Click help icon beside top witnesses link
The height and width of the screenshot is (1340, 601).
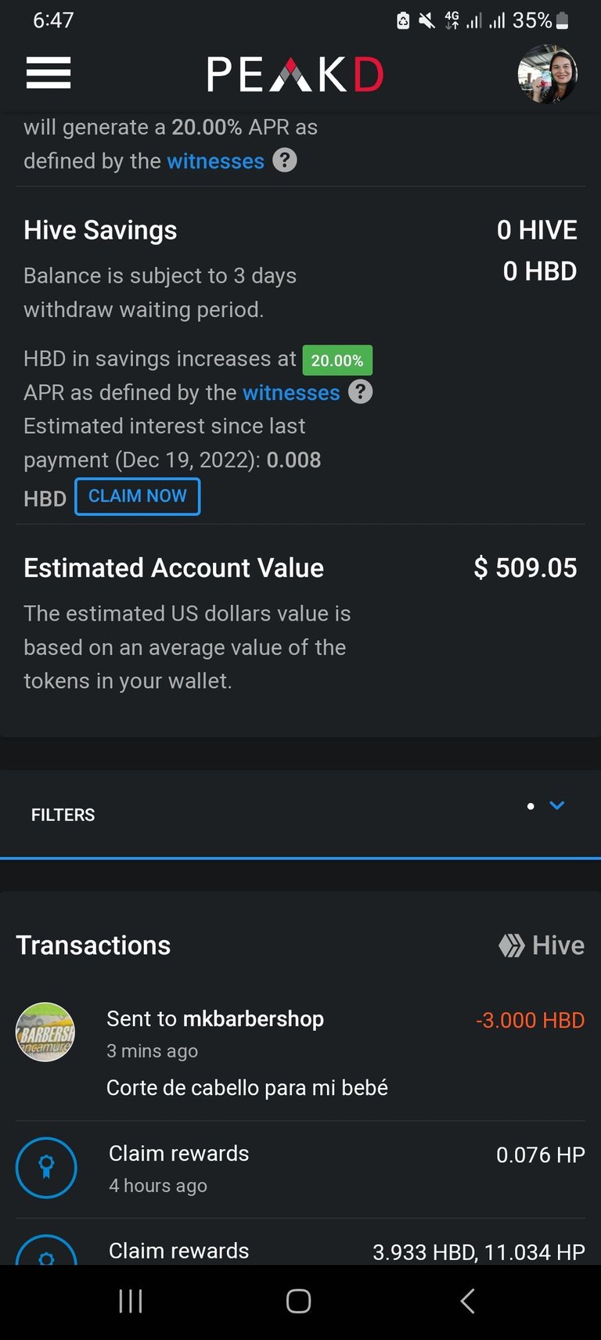285,160
